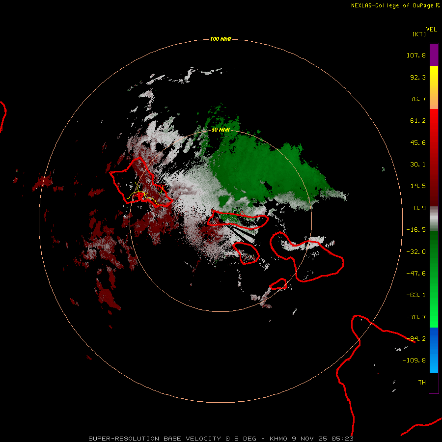
Task: Click the light blue segment of the color bar
Action: (434, 362)
